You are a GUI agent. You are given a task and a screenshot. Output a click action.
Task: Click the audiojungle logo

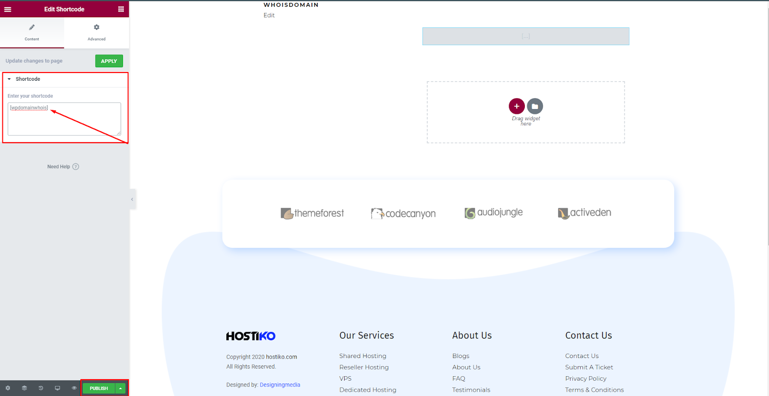click(494, 212)
